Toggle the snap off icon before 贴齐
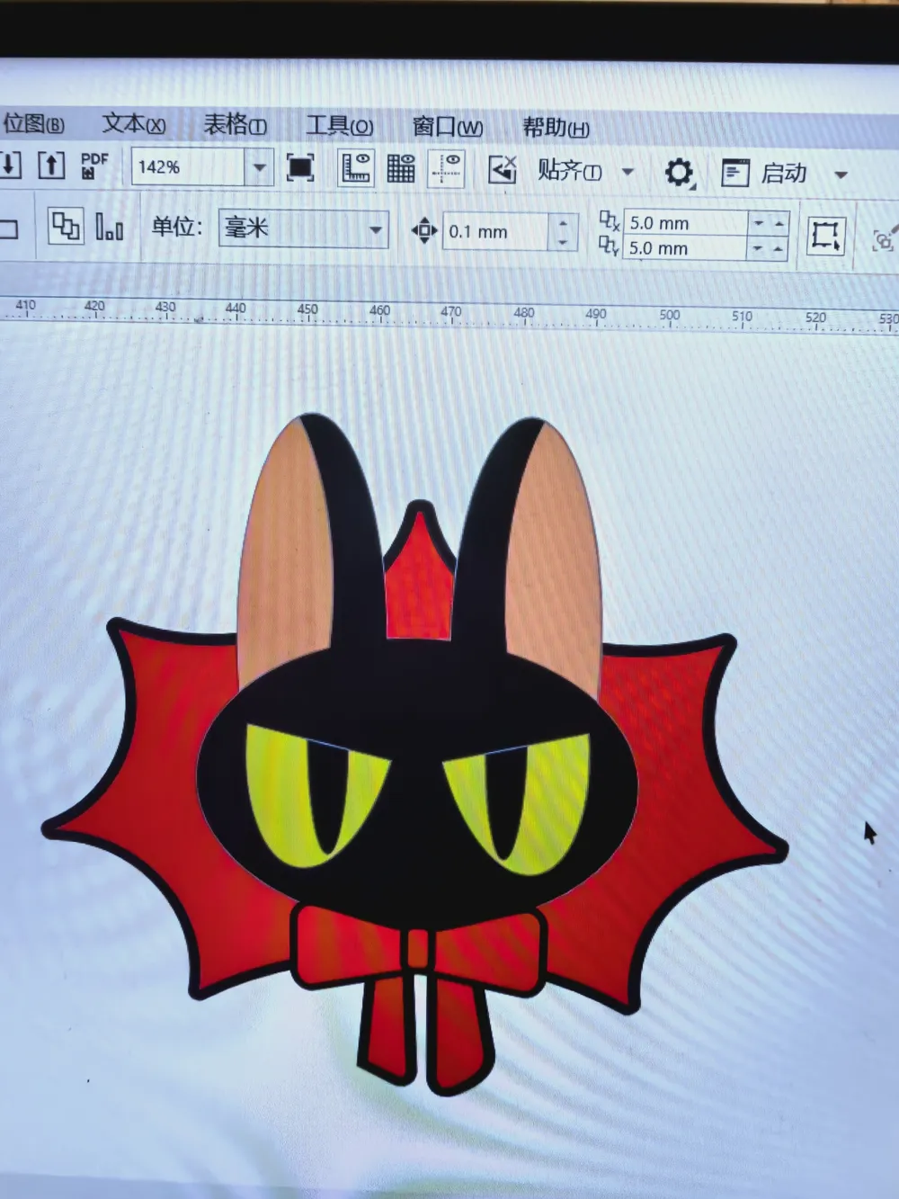Image resolution: width=899 pixels, height=1199 pixels. pyautogui.click(x=502, y=169)
